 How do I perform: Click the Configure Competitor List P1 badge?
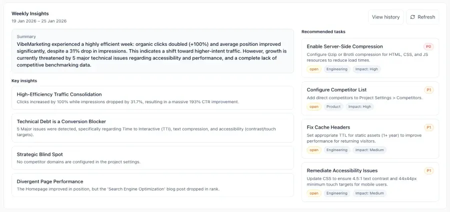[428, 90]
